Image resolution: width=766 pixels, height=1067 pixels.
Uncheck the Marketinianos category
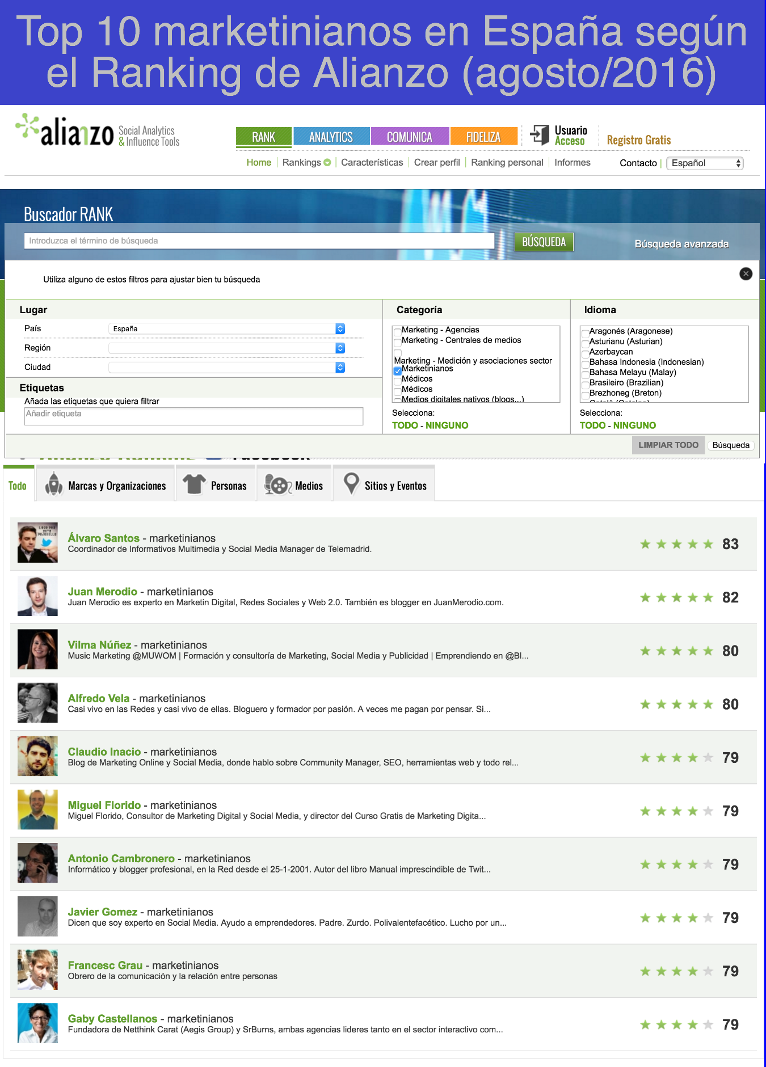point(398,371)
